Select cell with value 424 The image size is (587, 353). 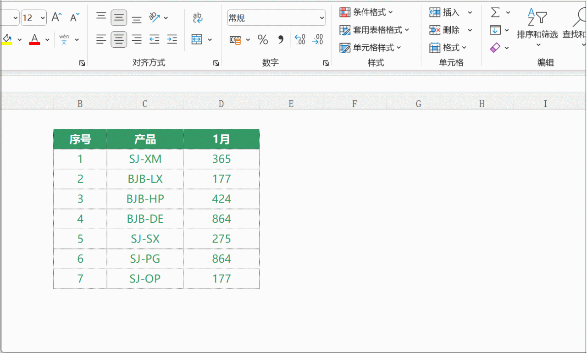click(222, 199)
